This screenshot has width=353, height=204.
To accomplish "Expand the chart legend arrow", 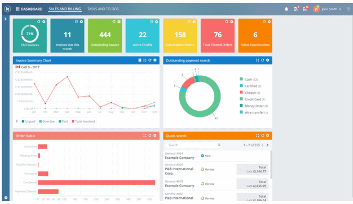I will coord(17,121).
